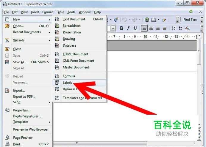This screenshot has height=147, width=206.
Task: Open Table icon dropdown arrow
Action: click(159, 20)
